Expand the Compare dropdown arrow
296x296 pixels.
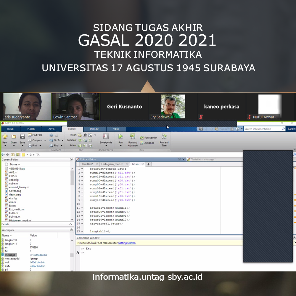pyautogui.click(x=45, y=140)
